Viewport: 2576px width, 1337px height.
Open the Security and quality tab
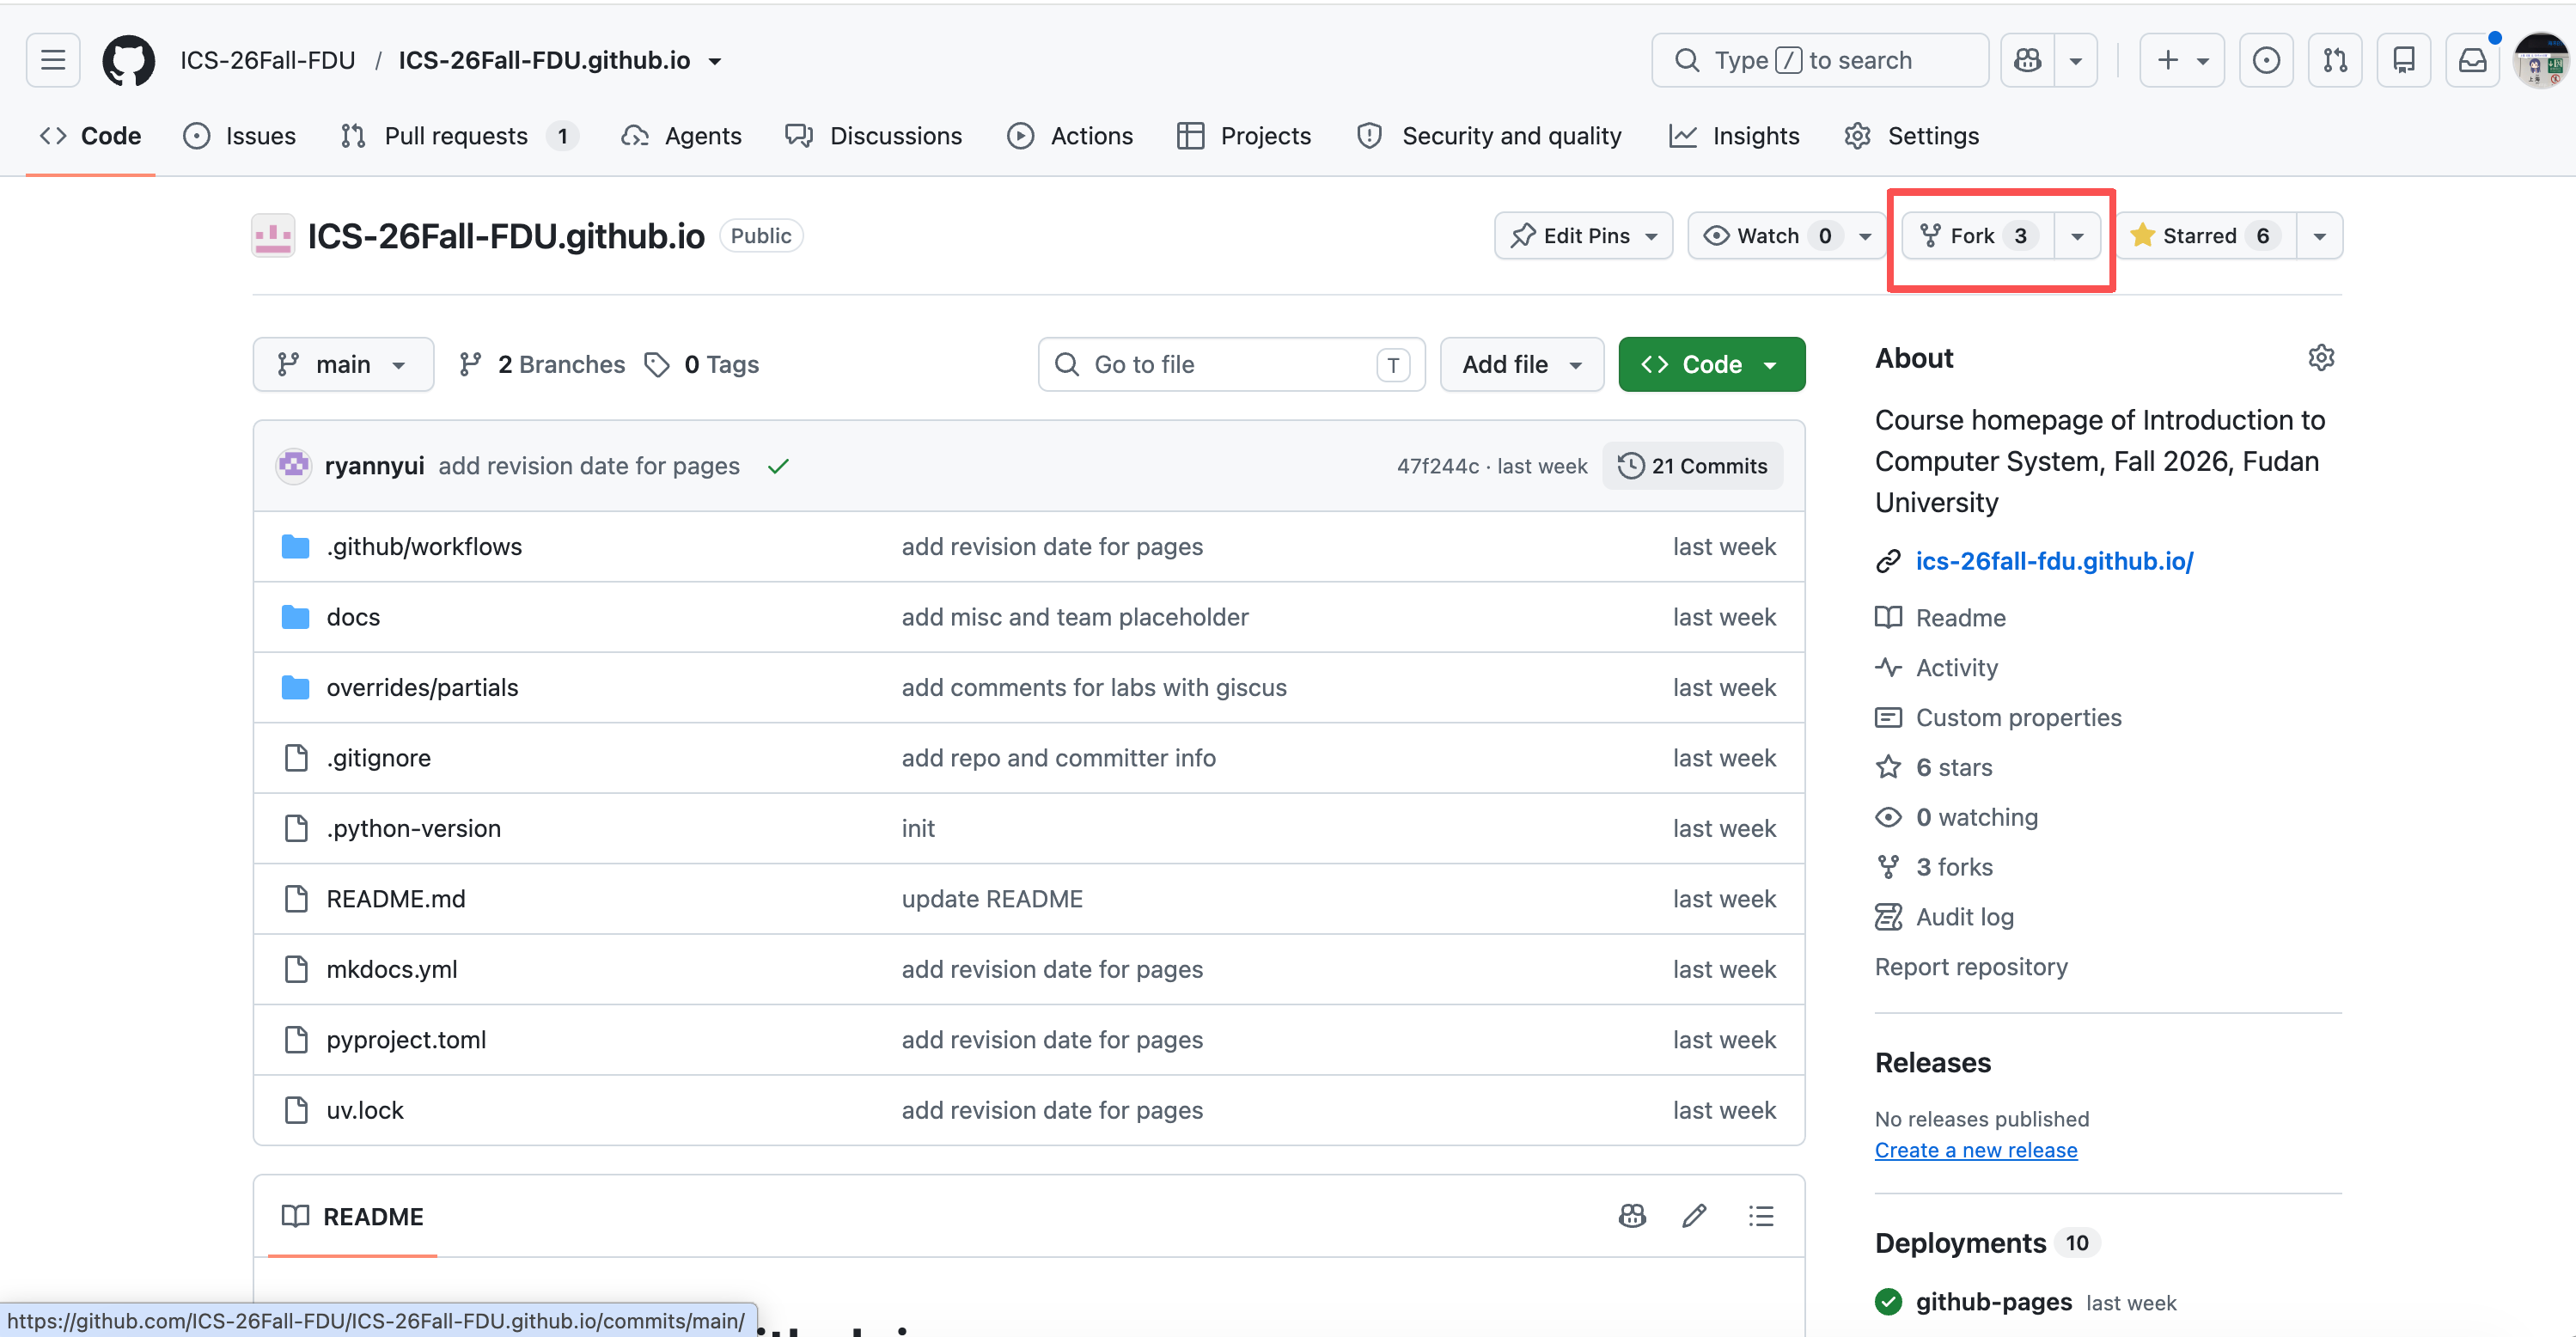click(1489, 136)
